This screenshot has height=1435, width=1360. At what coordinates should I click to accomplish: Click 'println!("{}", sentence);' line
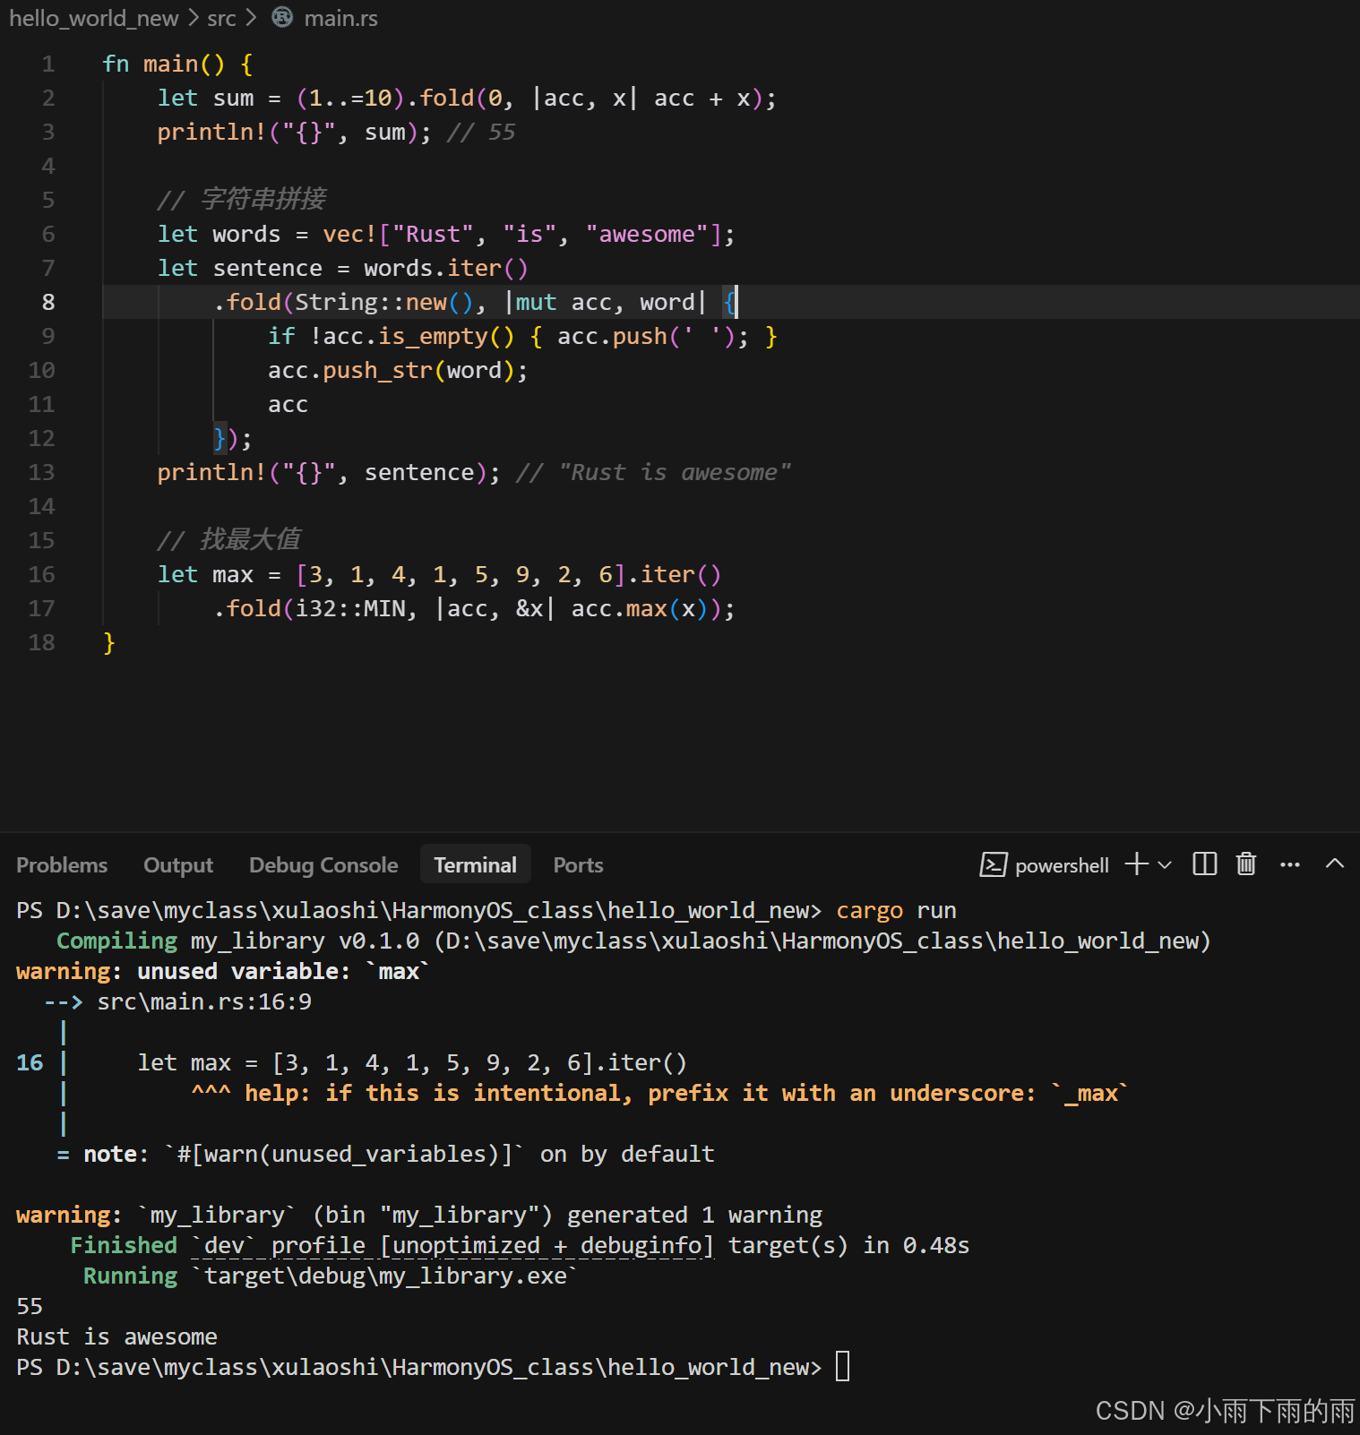pyautogui.click(x=329, y=472)
